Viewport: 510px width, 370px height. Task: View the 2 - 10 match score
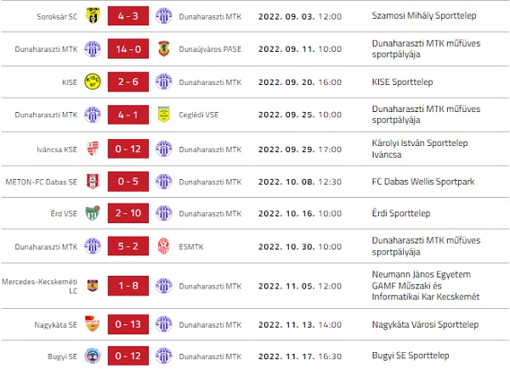click(x=128, y=213)
